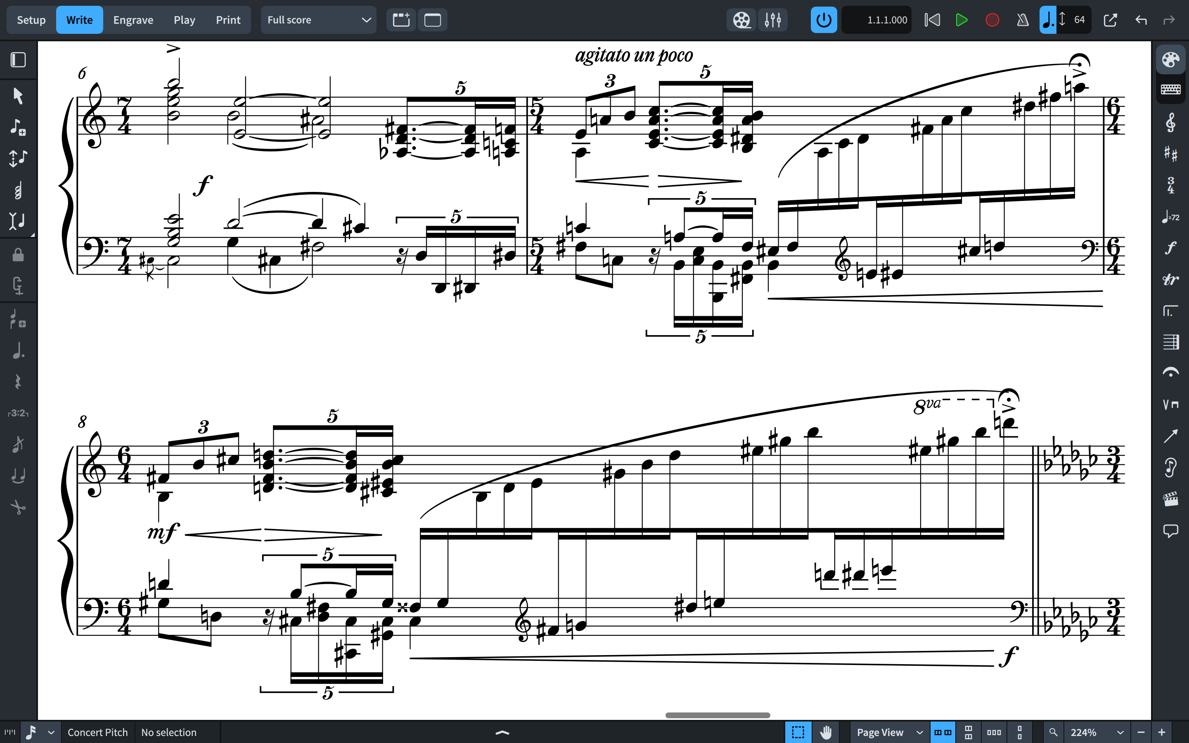The image size is (1189, 743).
Task: Open the Video panel clapperboard icon
Action: (x=1170, y=499)
